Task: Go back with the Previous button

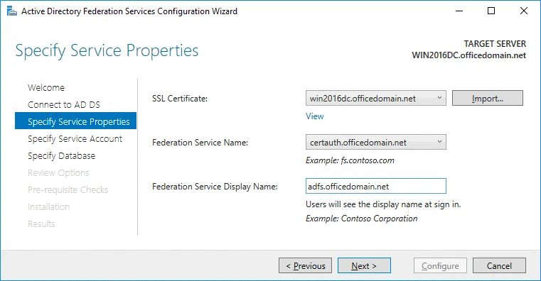Action: (x=306, y=265)
